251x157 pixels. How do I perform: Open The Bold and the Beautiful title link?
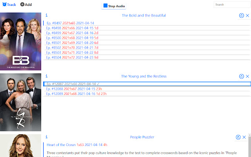[144, 15]
